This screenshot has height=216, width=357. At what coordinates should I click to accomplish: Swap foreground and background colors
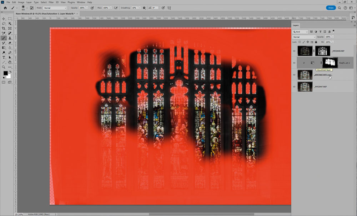click(x=10, y=72)
